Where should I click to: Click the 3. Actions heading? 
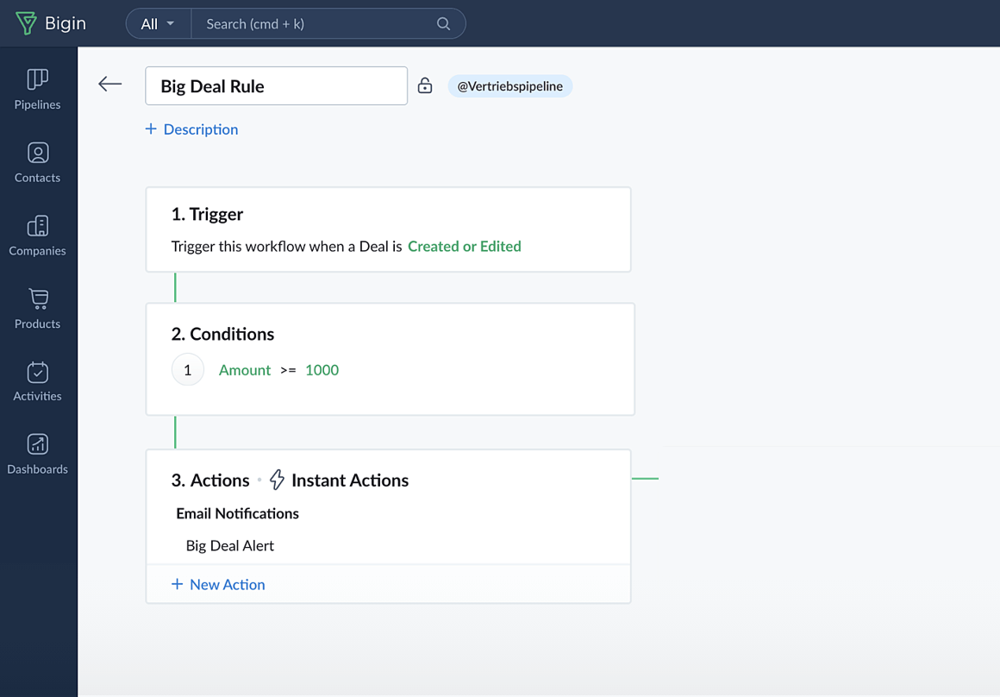[x=210, y=480]
